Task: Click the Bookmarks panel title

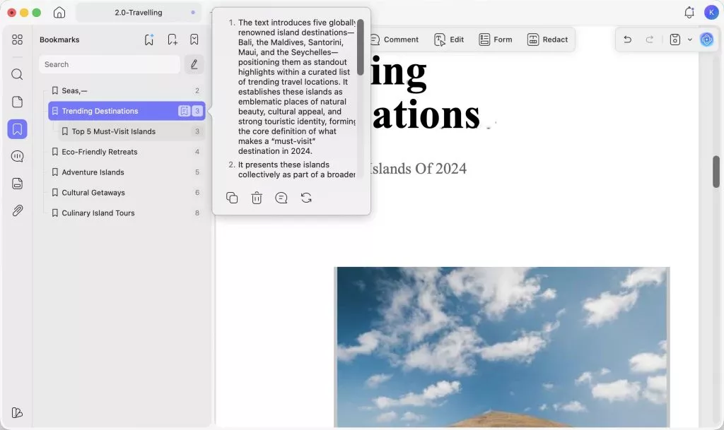Action: (x=59, y=40)
